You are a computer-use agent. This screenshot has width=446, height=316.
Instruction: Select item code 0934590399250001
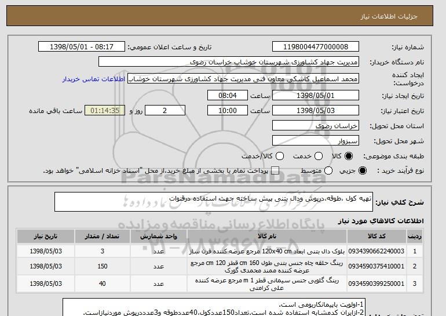click(x=376, y=284)
